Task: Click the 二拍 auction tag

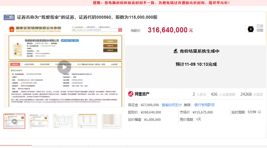Action: point(9,17)
